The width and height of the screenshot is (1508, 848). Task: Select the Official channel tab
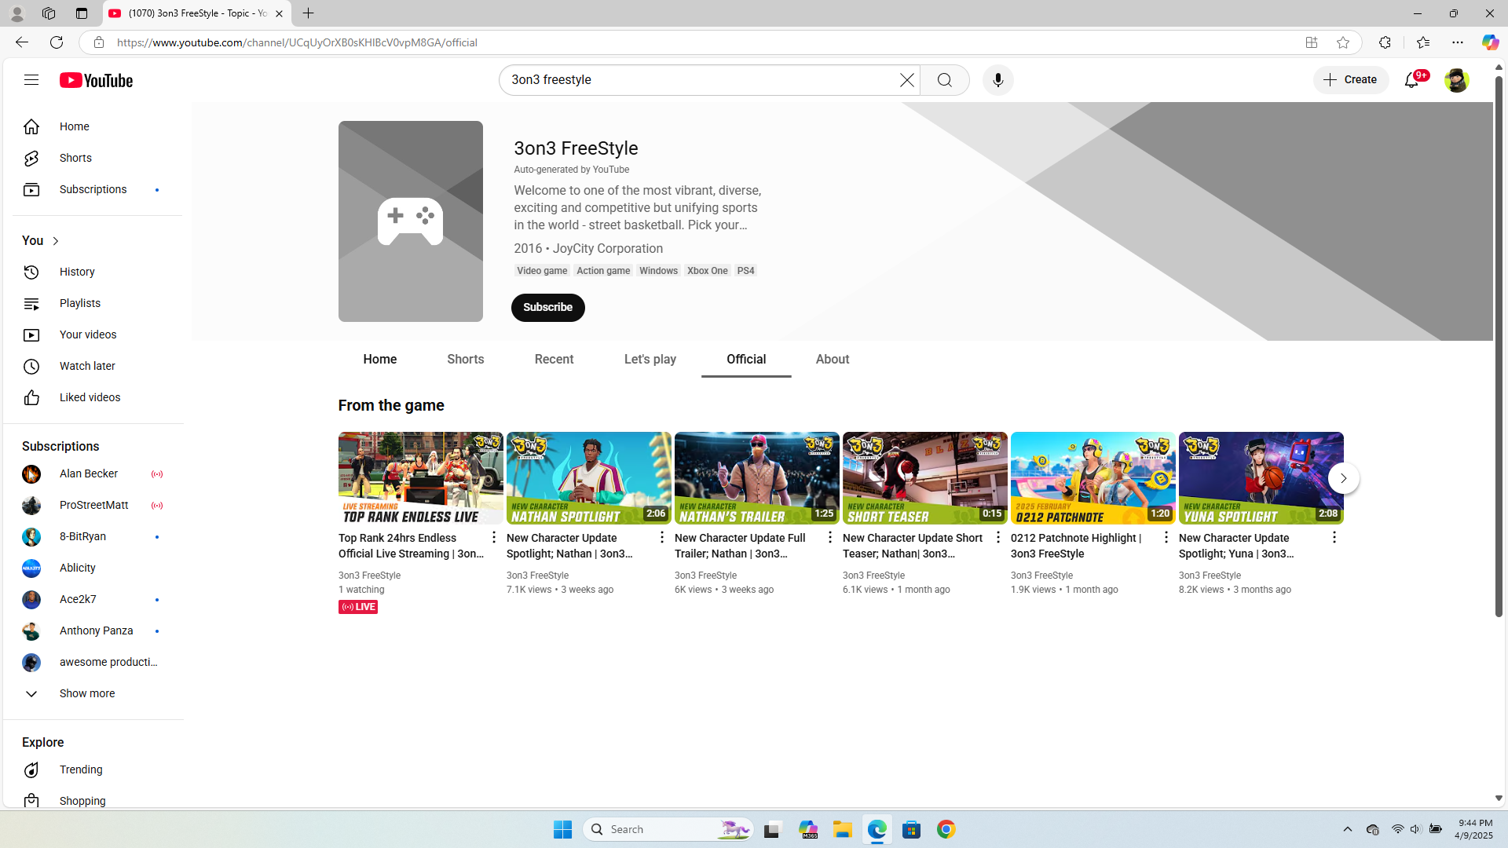coord(746,359)
